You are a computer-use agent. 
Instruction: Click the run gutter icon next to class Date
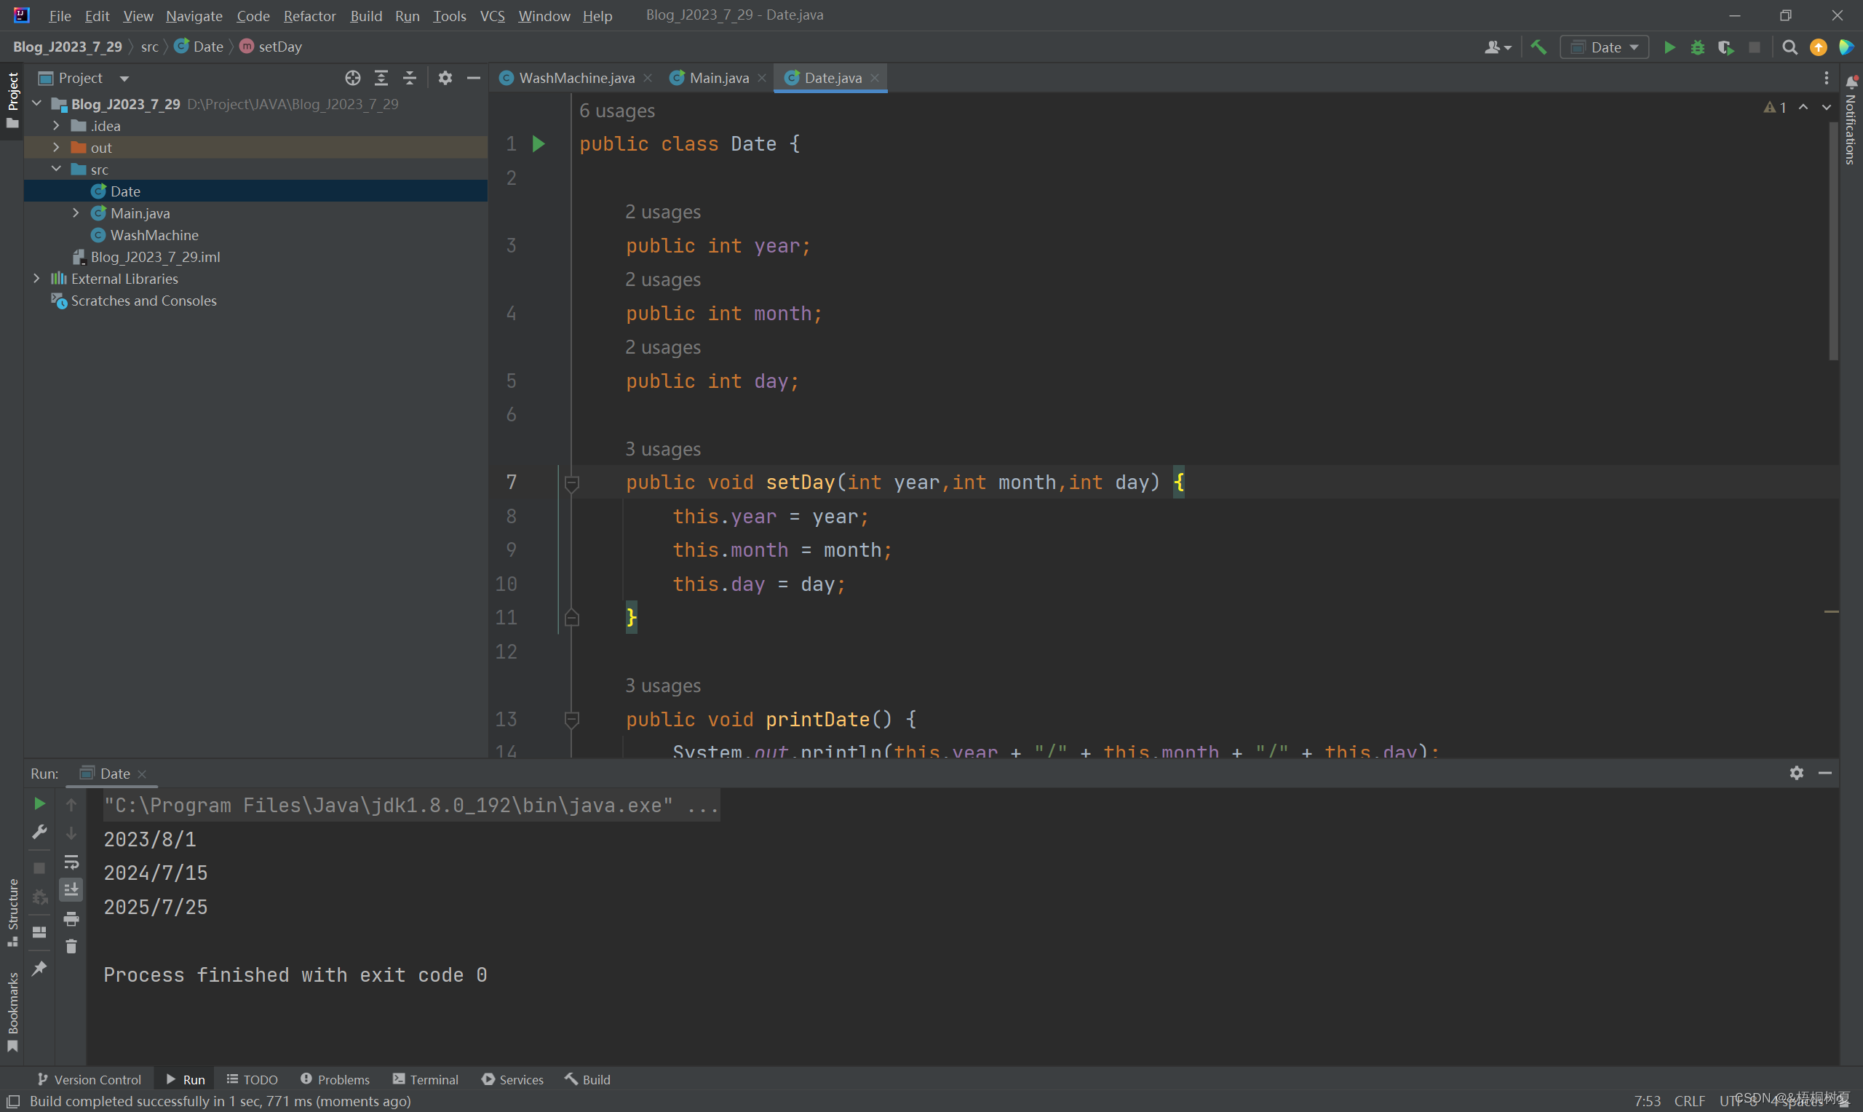[538, 143]
